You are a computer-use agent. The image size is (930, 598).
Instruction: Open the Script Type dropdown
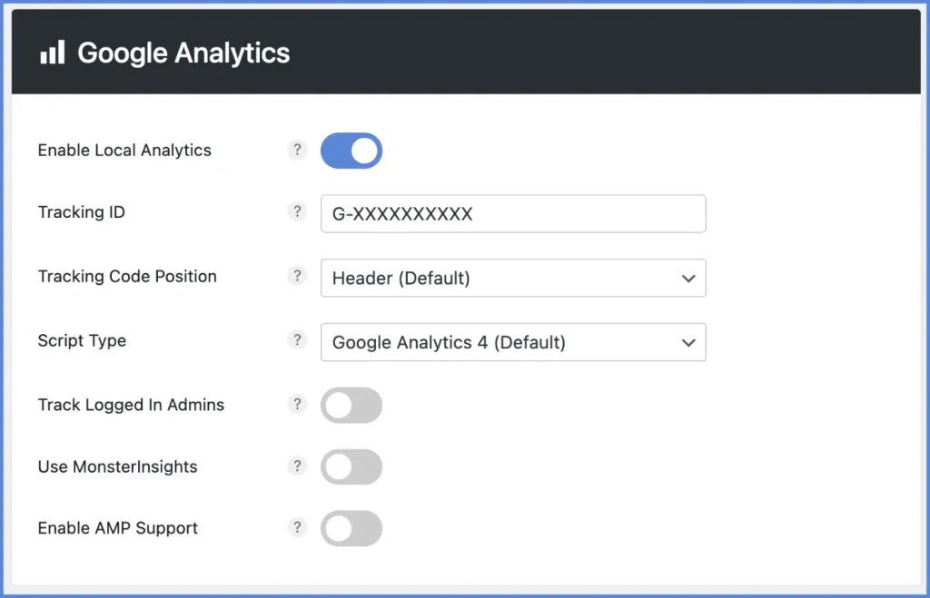coord(513,342)
